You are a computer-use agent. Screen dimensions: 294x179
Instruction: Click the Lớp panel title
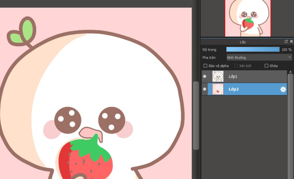pos(243,42)
